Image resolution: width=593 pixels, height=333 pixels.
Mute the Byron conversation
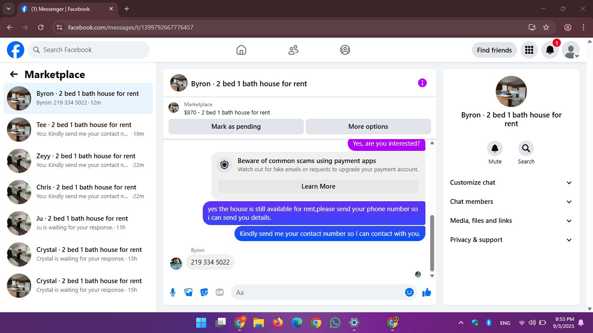495,148
